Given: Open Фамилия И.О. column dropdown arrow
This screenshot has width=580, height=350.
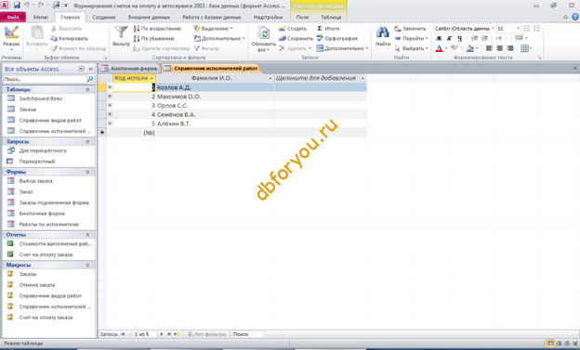Looking at the screenshot, I should point(270,78).
